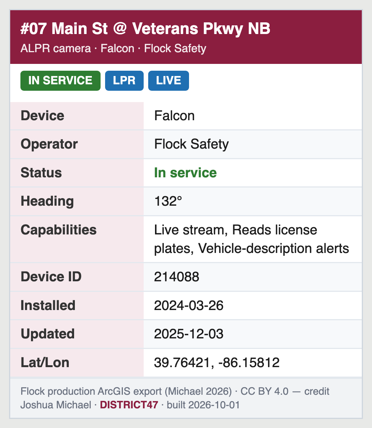The image size is (372, 428).
Task: Click the blue LIVE badge
Action: [168, 81]
